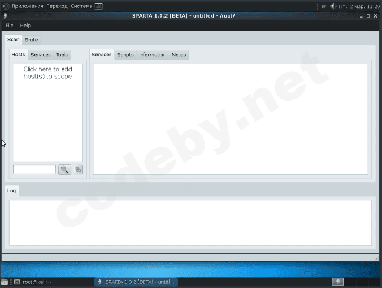Click the terminal launcher icon in top panel
The image size is (382, 288).
pos(99,6)
